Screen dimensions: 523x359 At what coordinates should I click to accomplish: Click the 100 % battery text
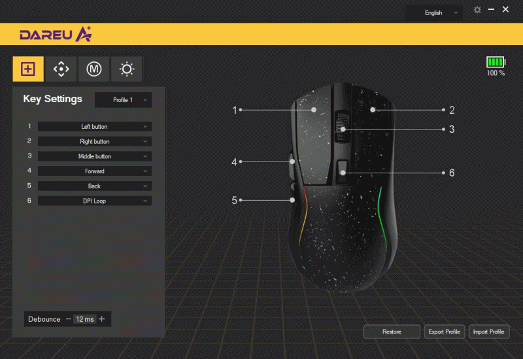(x=496, y=73)
